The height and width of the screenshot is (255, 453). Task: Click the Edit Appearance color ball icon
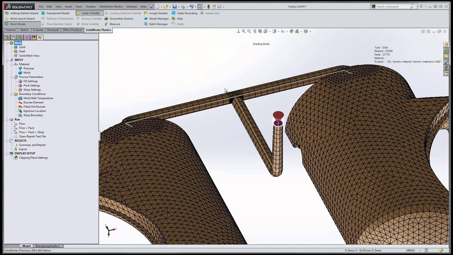click(292, 31)
